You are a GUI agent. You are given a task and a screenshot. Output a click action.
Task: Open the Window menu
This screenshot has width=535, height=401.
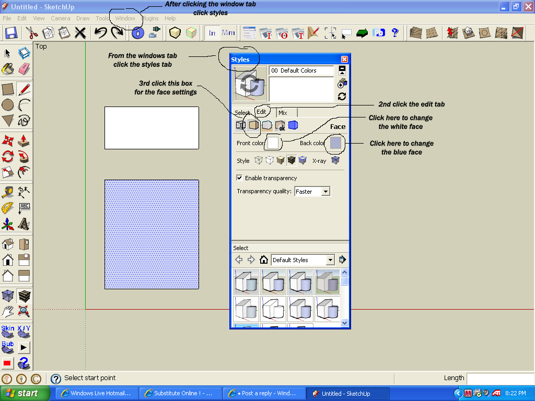pyautogui.click(x=125, y=18)
